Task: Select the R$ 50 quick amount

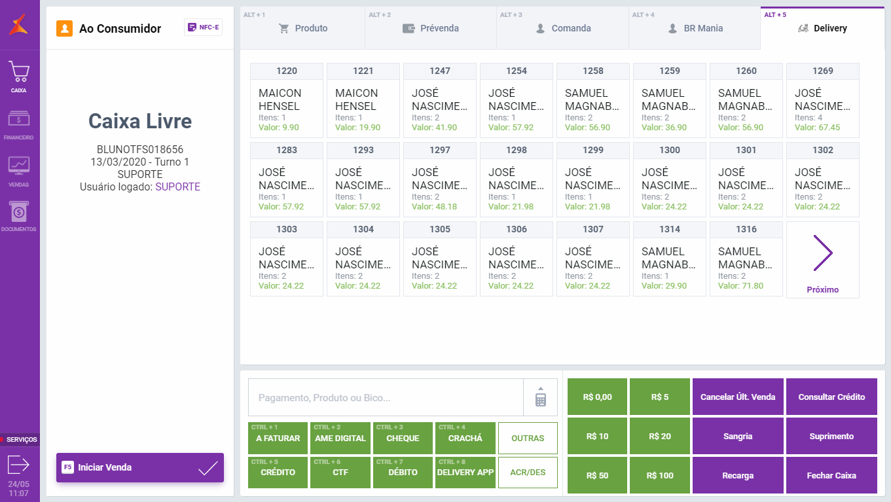Action: 598,476
